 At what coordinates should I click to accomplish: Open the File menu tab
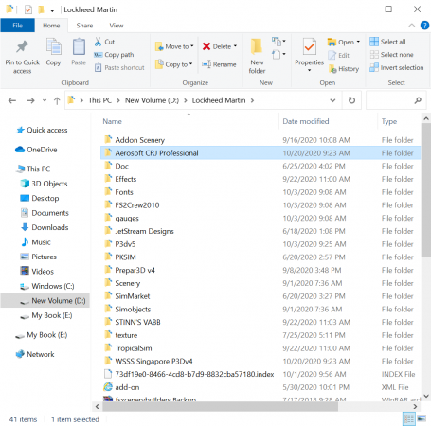point(17,26)
